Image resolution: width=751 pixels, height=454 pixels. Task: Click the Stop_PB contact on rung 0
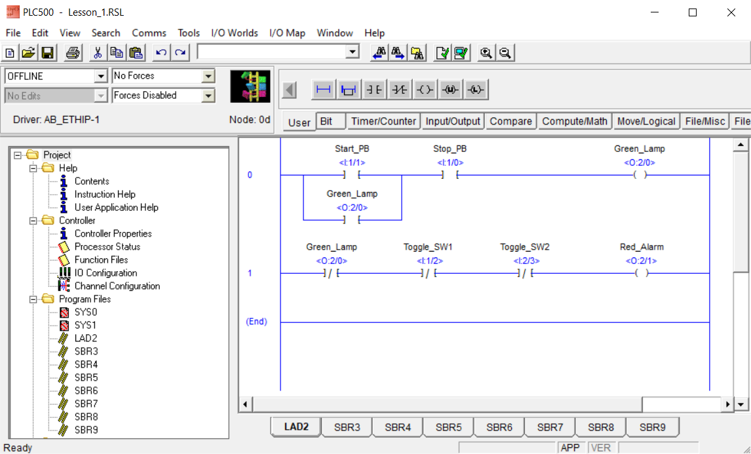[x=450, y=176]
